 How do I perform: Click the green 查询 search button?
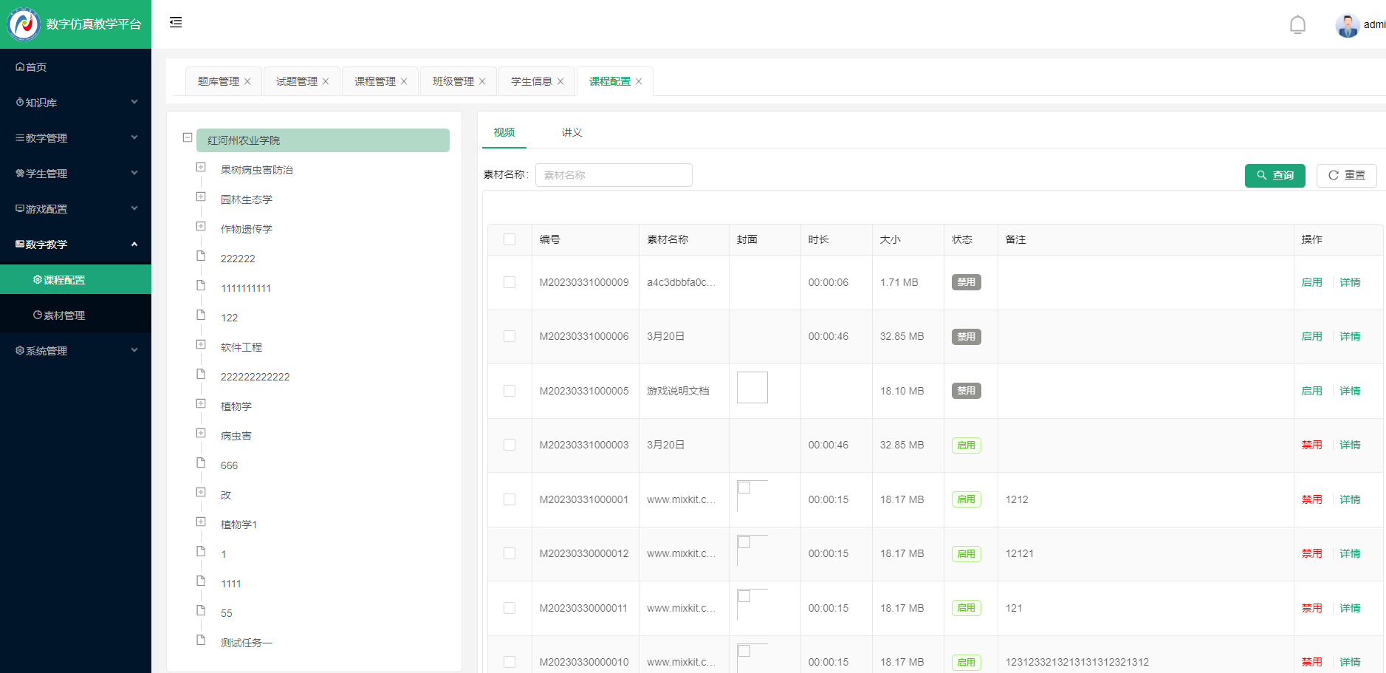click(1275, 176)
